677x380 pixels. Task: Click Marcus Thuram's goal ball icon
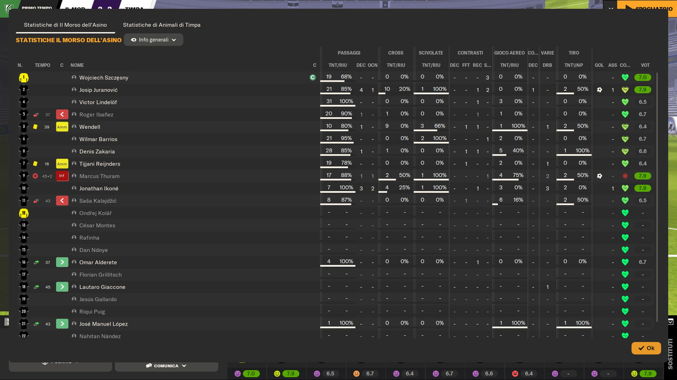coord(599,176)
